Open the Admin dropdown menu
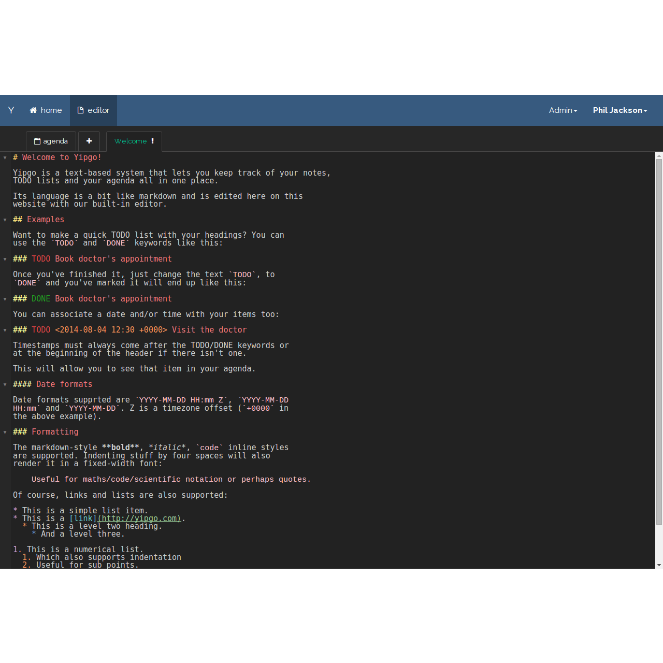Image resolution: width=663 pixels, height=663 pixels. [563, 110]
